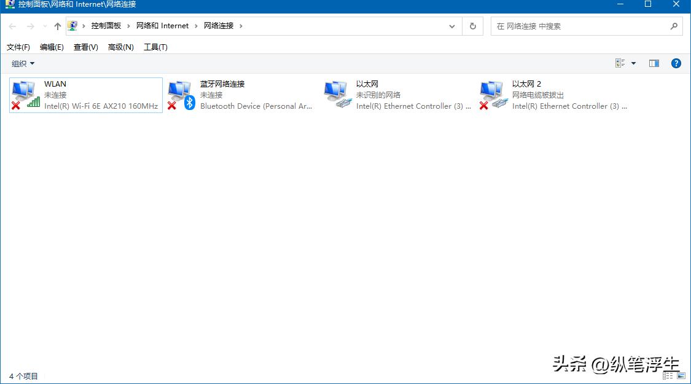Toggle the preview pane on
The height and width of the screenshot is (384, 691).
click(654, 63)
